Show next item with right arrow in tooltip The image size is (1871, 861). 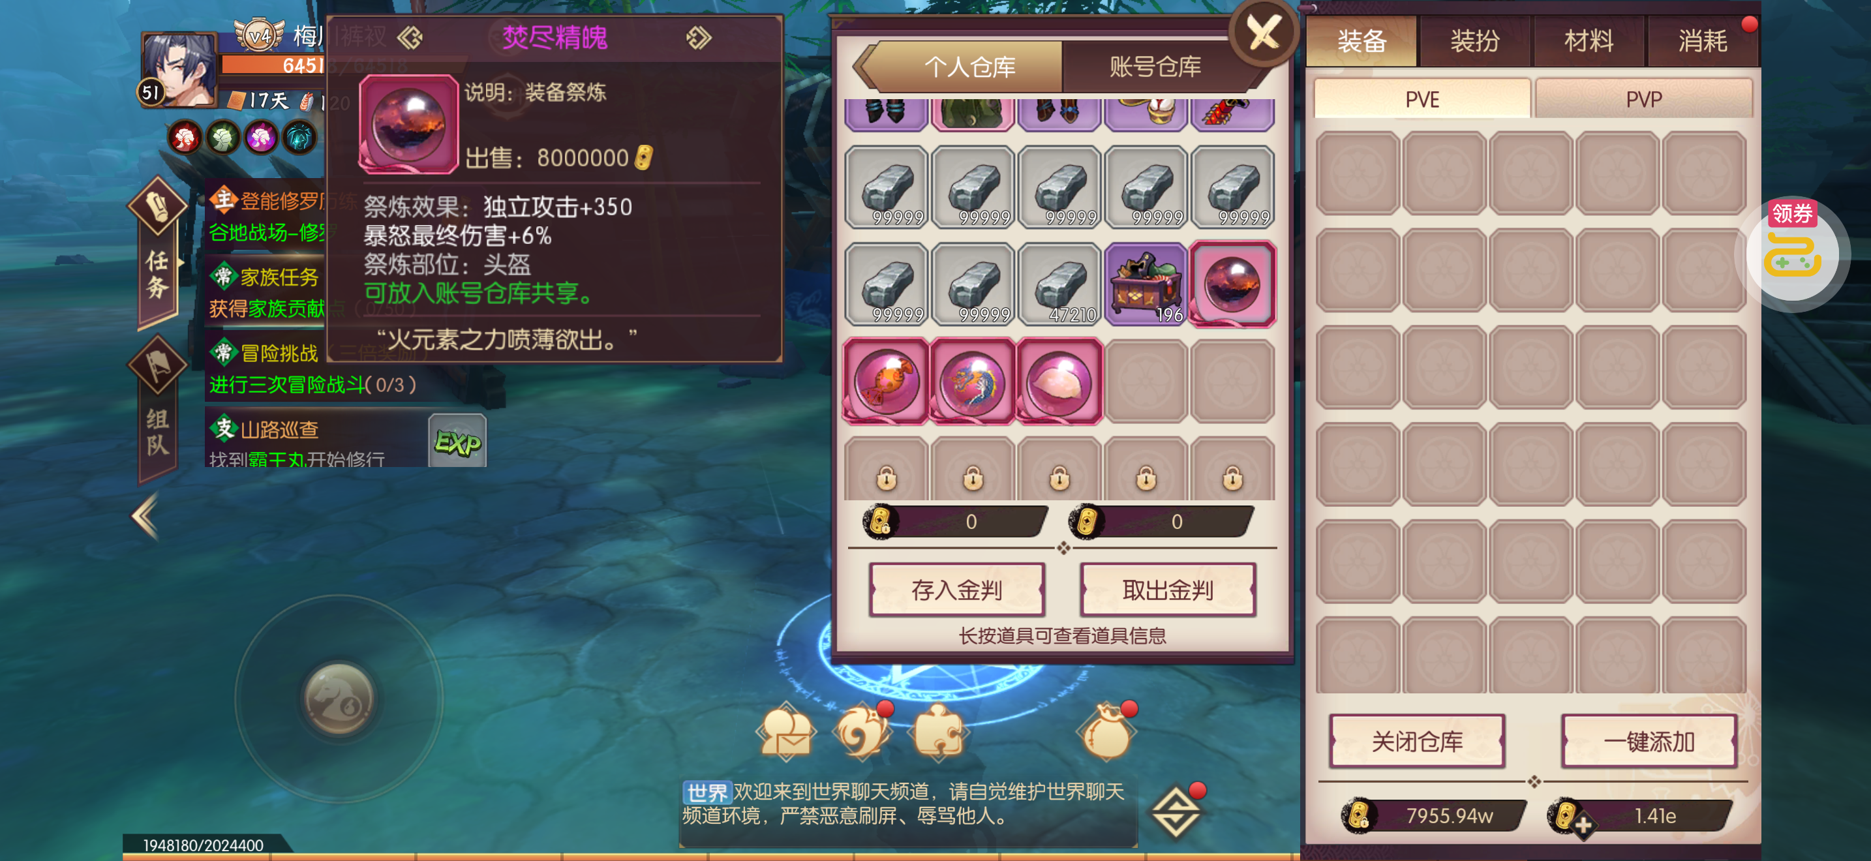point(699,37)
